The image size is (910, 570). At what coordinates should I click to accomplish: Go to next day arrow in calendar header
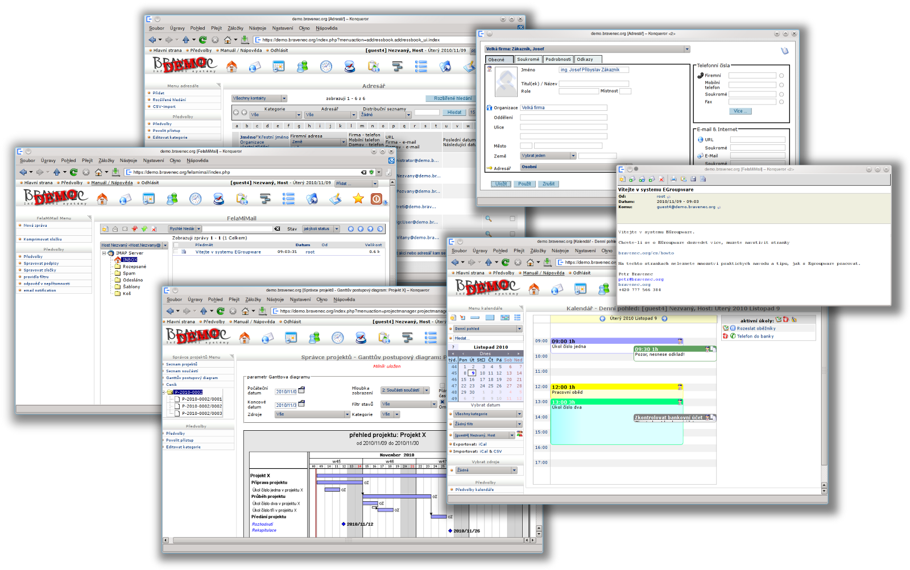pyautogui.click(x=664, y=319)
